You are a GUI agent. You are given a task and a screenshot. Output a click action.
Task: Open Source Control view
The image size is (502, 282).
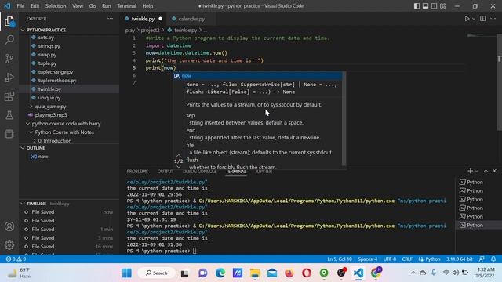coord(9,59)
